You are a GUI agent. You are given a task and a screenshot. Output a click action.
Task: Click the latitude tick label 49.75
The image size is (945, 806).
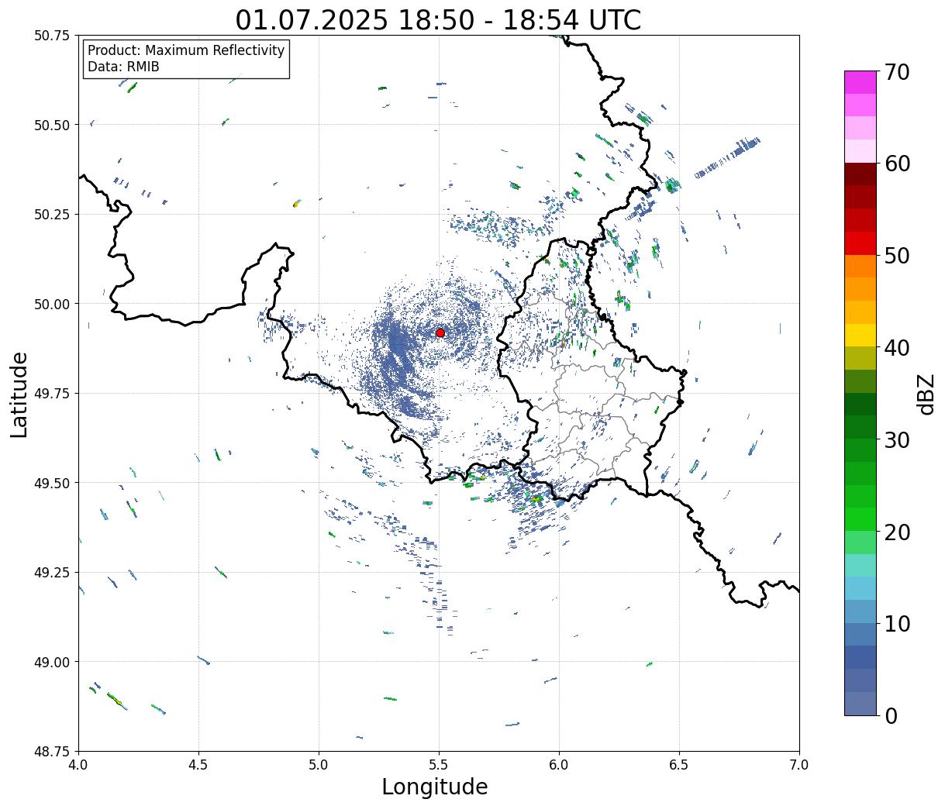point(52,394)
